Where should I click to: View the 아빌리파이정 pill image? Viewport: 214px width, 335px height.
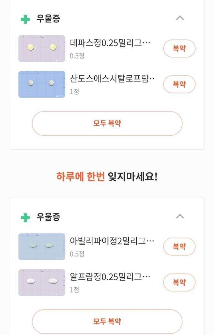point(42,246)
